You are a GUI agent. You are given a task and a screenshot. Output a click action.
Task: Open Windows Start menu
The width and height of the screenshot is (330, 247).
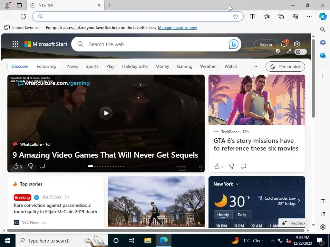[8, 241]
